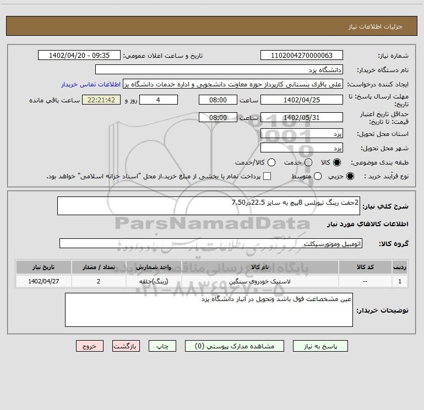Viewport: 424px width, 410px height.
Task: Click delivery province field یزد
Action: coord(302,133)
